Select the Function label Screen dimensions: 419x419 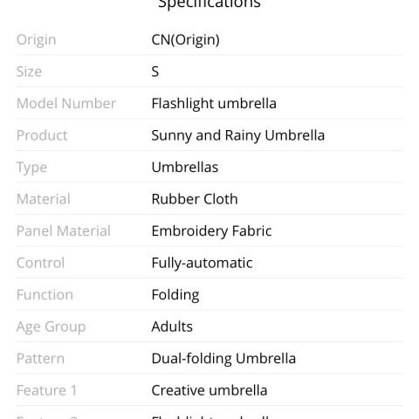pyautogui.click(x=45, y=295)
